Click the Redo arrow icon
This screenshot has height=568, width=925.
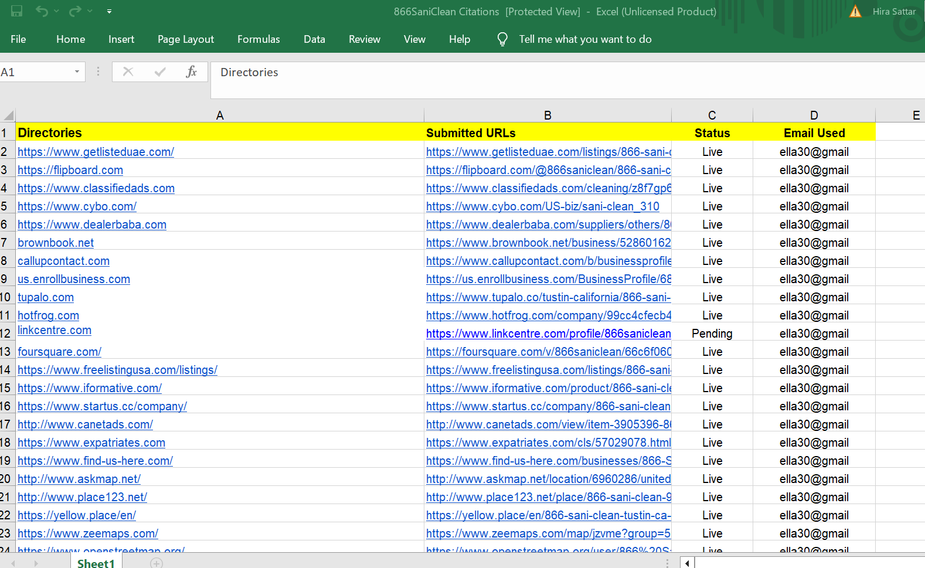point(75,11)
